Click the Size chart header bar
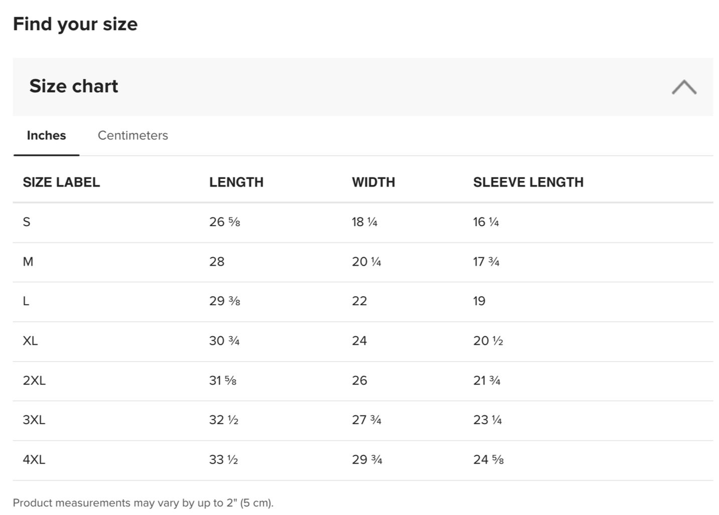 click(363, 87)
